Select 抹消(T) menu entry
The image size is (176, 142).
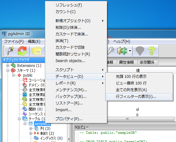(x=76, y=41)
